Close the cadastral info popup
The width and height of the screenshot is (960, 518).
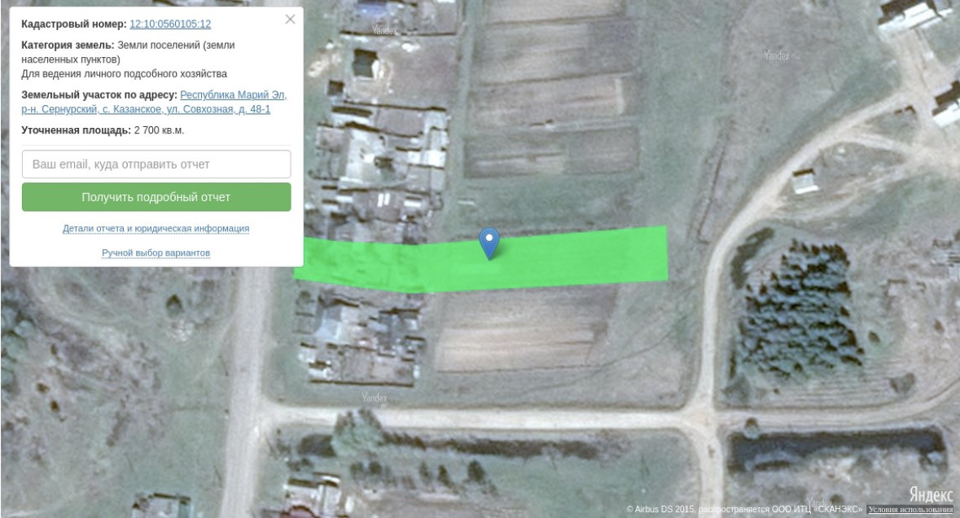coord(290,20)
